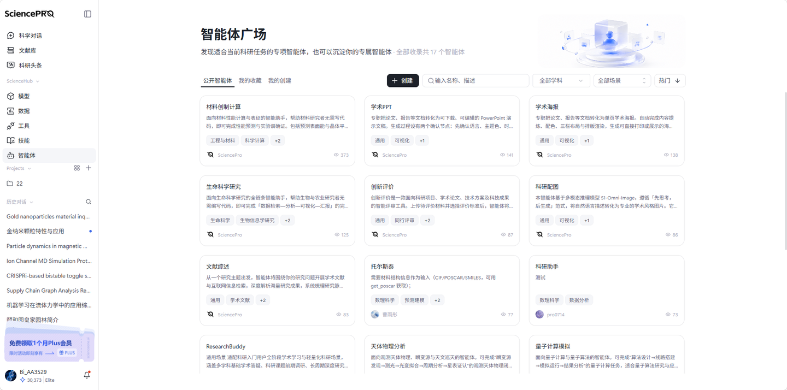Open folder icon for project 22

pyautogui.click(x=10, y=184)
